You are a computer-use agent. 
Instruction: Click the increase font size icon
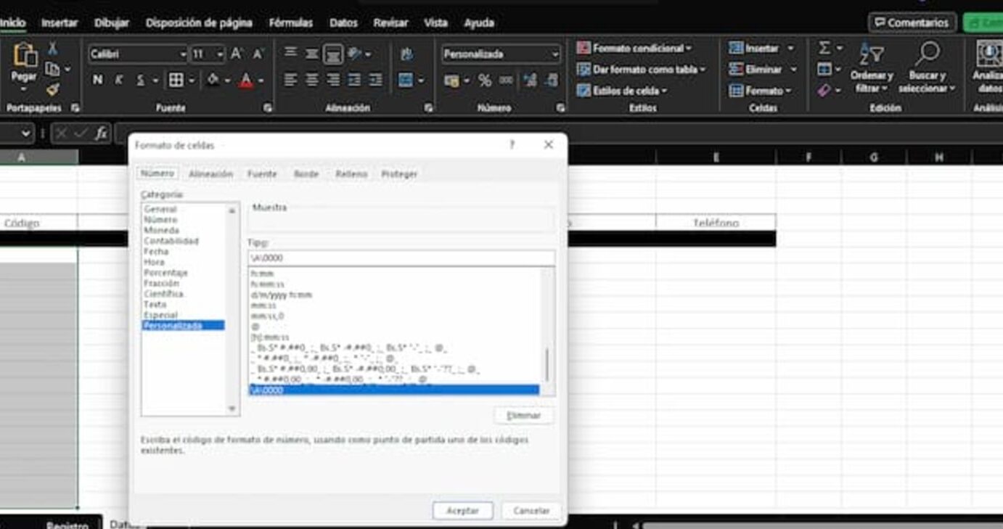click(x=237, y=54)
